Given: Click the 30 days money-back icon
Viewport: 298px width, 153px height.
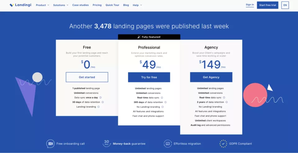Looking at the screenshot, I should 106,143.
